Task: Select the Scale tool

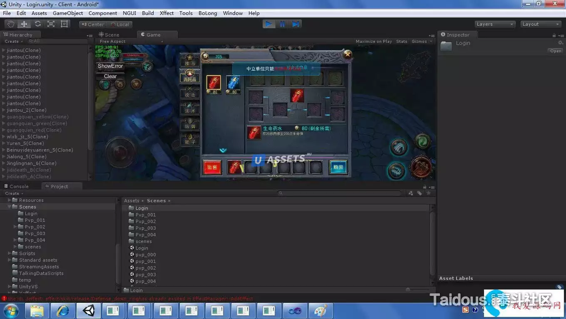Action: coord(51,24)
